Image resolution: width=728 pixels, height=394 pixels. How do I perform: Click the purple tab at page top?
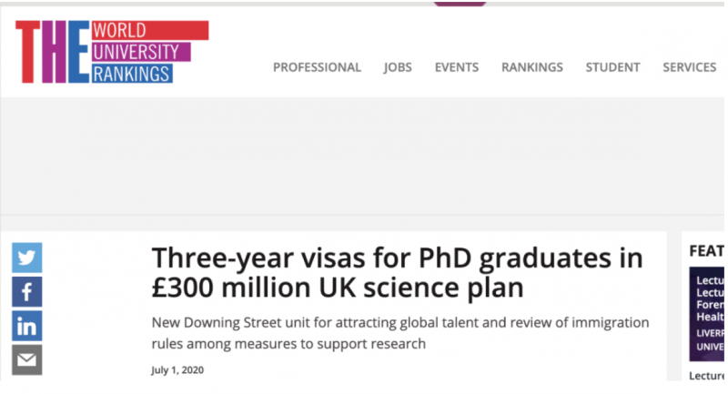[460, 4]
